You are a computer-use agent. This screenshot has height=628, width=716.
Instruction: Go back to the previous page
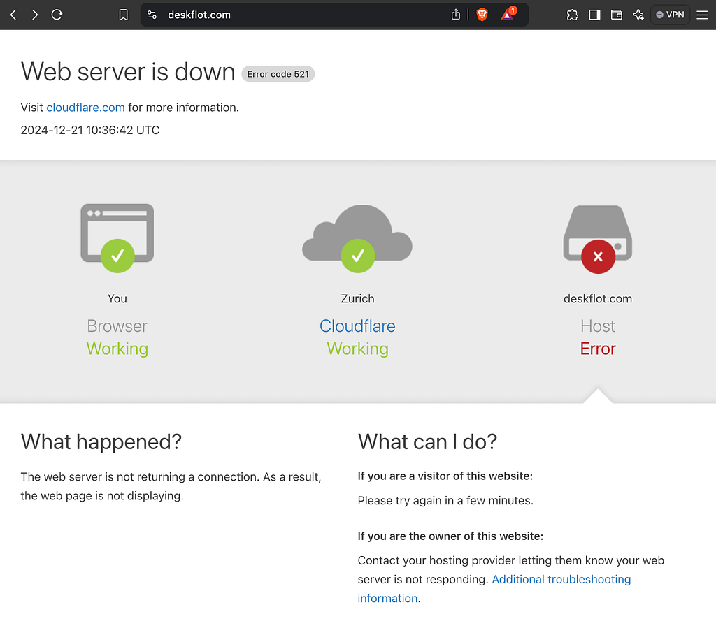click(x=13, y=15)
